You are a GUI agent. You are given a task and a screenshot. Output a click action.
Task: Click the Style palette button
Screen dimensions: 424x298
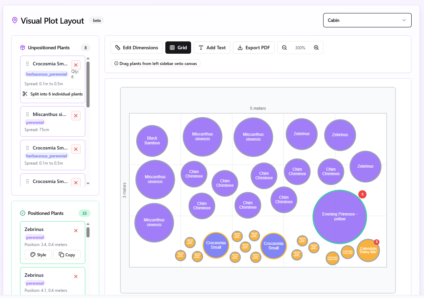point(38,255)
